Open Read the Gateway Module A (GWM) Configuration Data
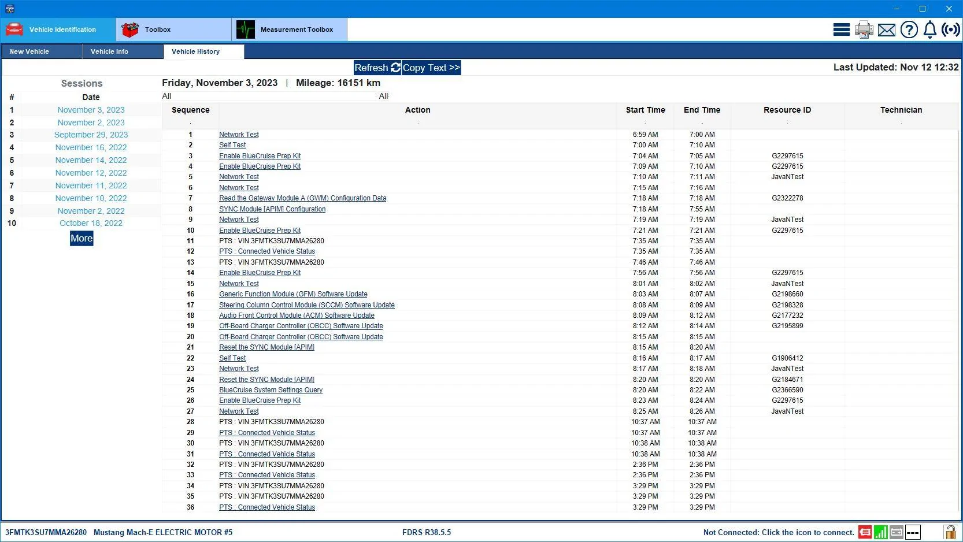This screenshot has height=542, width=963. tap(302, 198)
